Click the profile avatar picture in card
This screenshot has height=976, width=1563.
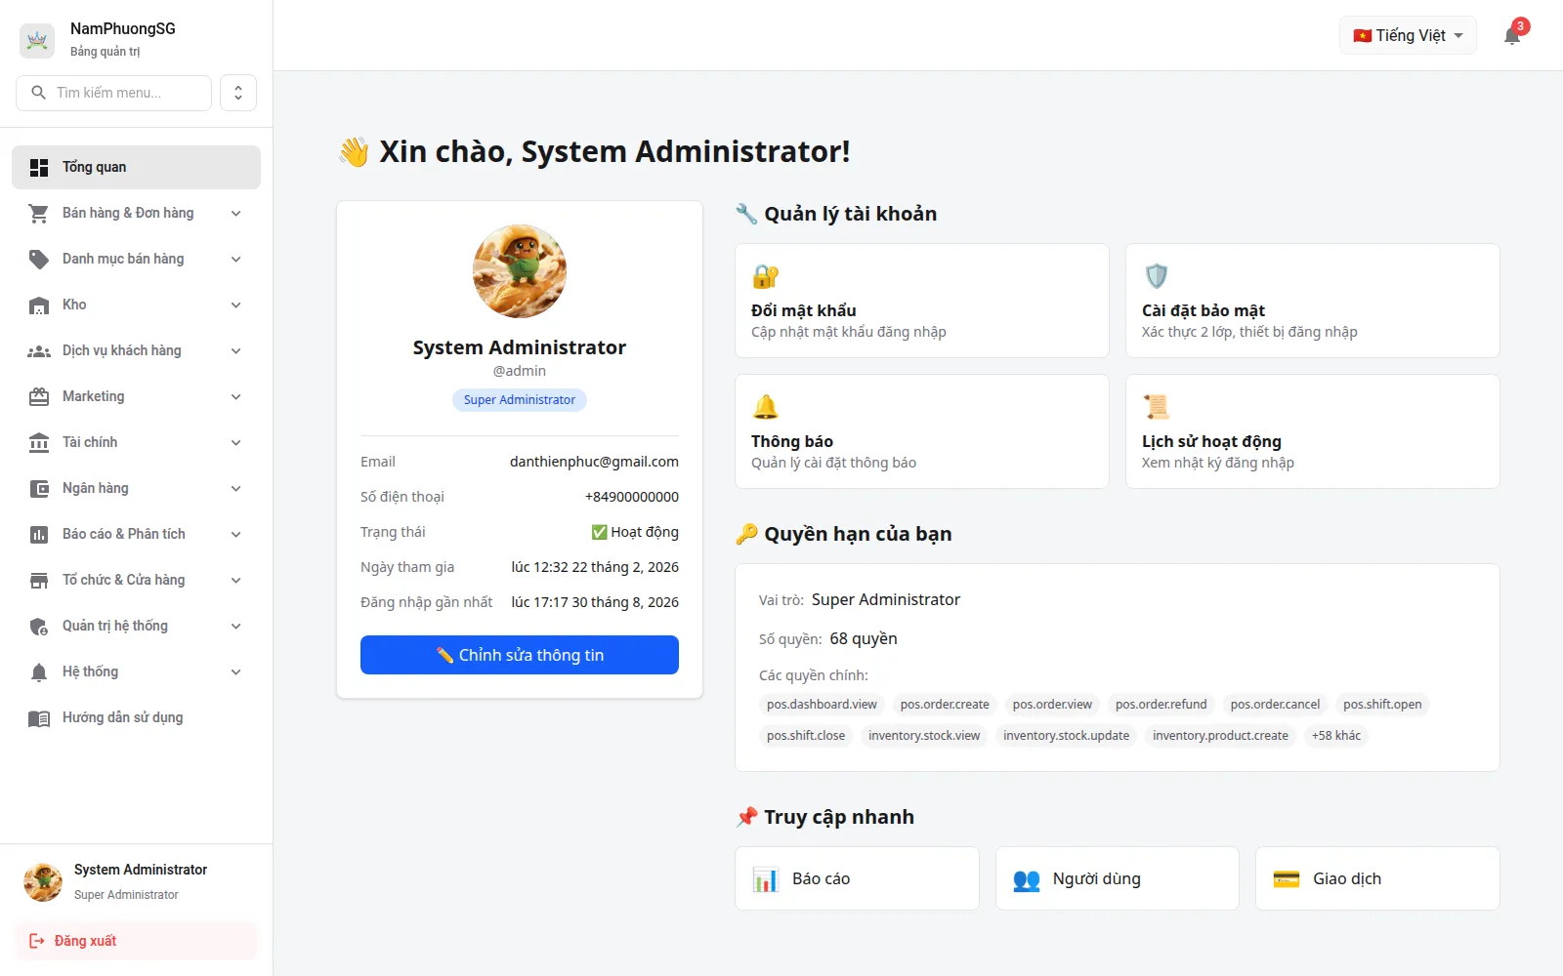tap(520, 271)
